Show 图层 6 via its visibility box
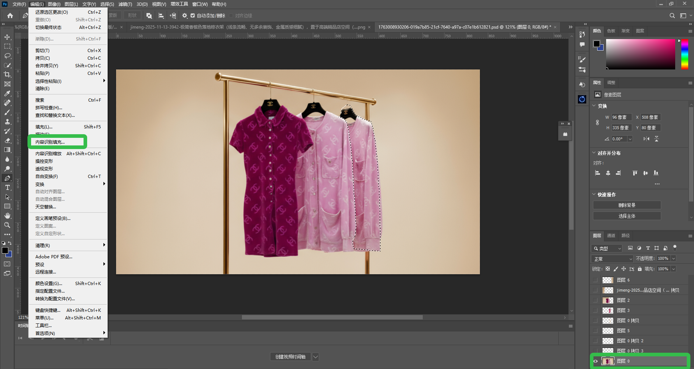The height and width of the screenshot is (369, 694). coord(596,280)
